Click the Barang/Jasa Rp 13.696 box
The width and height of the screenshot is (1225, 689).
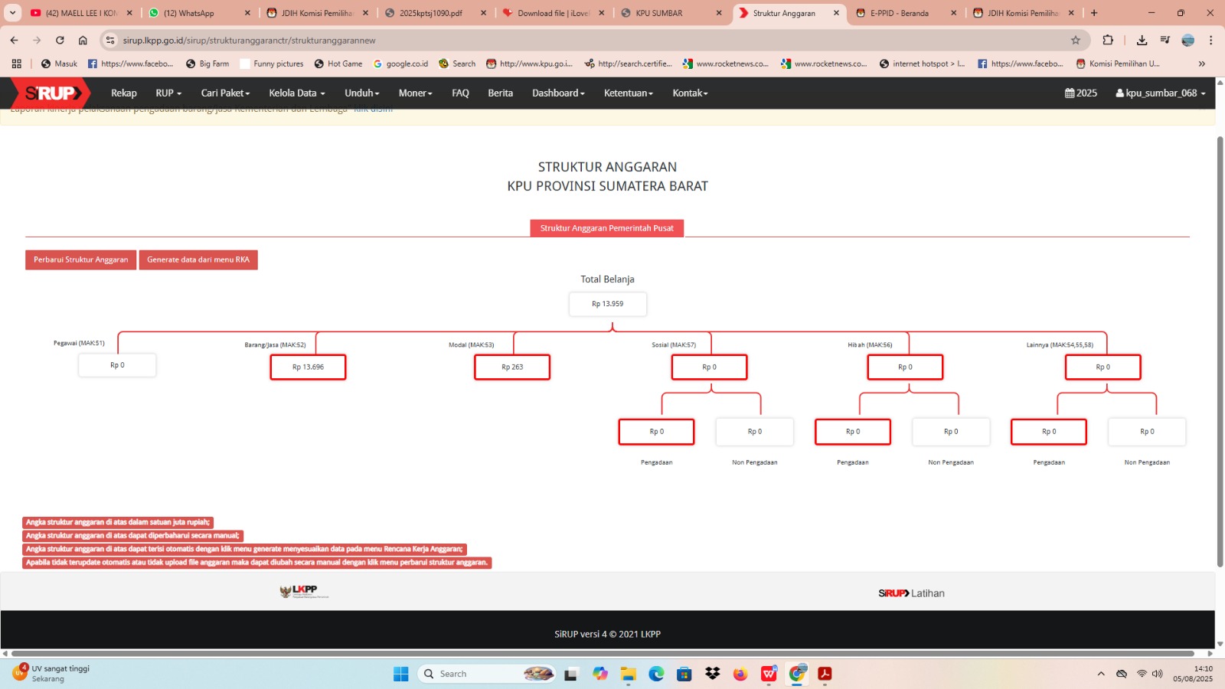tap(308, 367)
